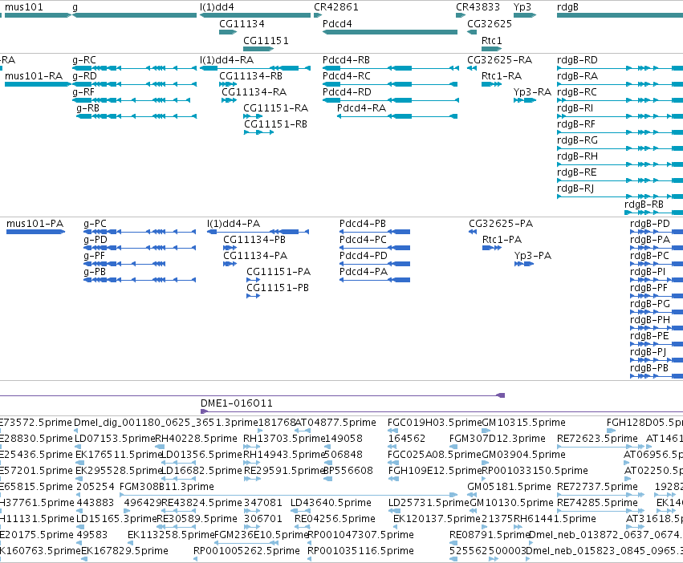683x563 pixels.
Task: Select transcript rdgB-RG
Action: tap(578, 140)
